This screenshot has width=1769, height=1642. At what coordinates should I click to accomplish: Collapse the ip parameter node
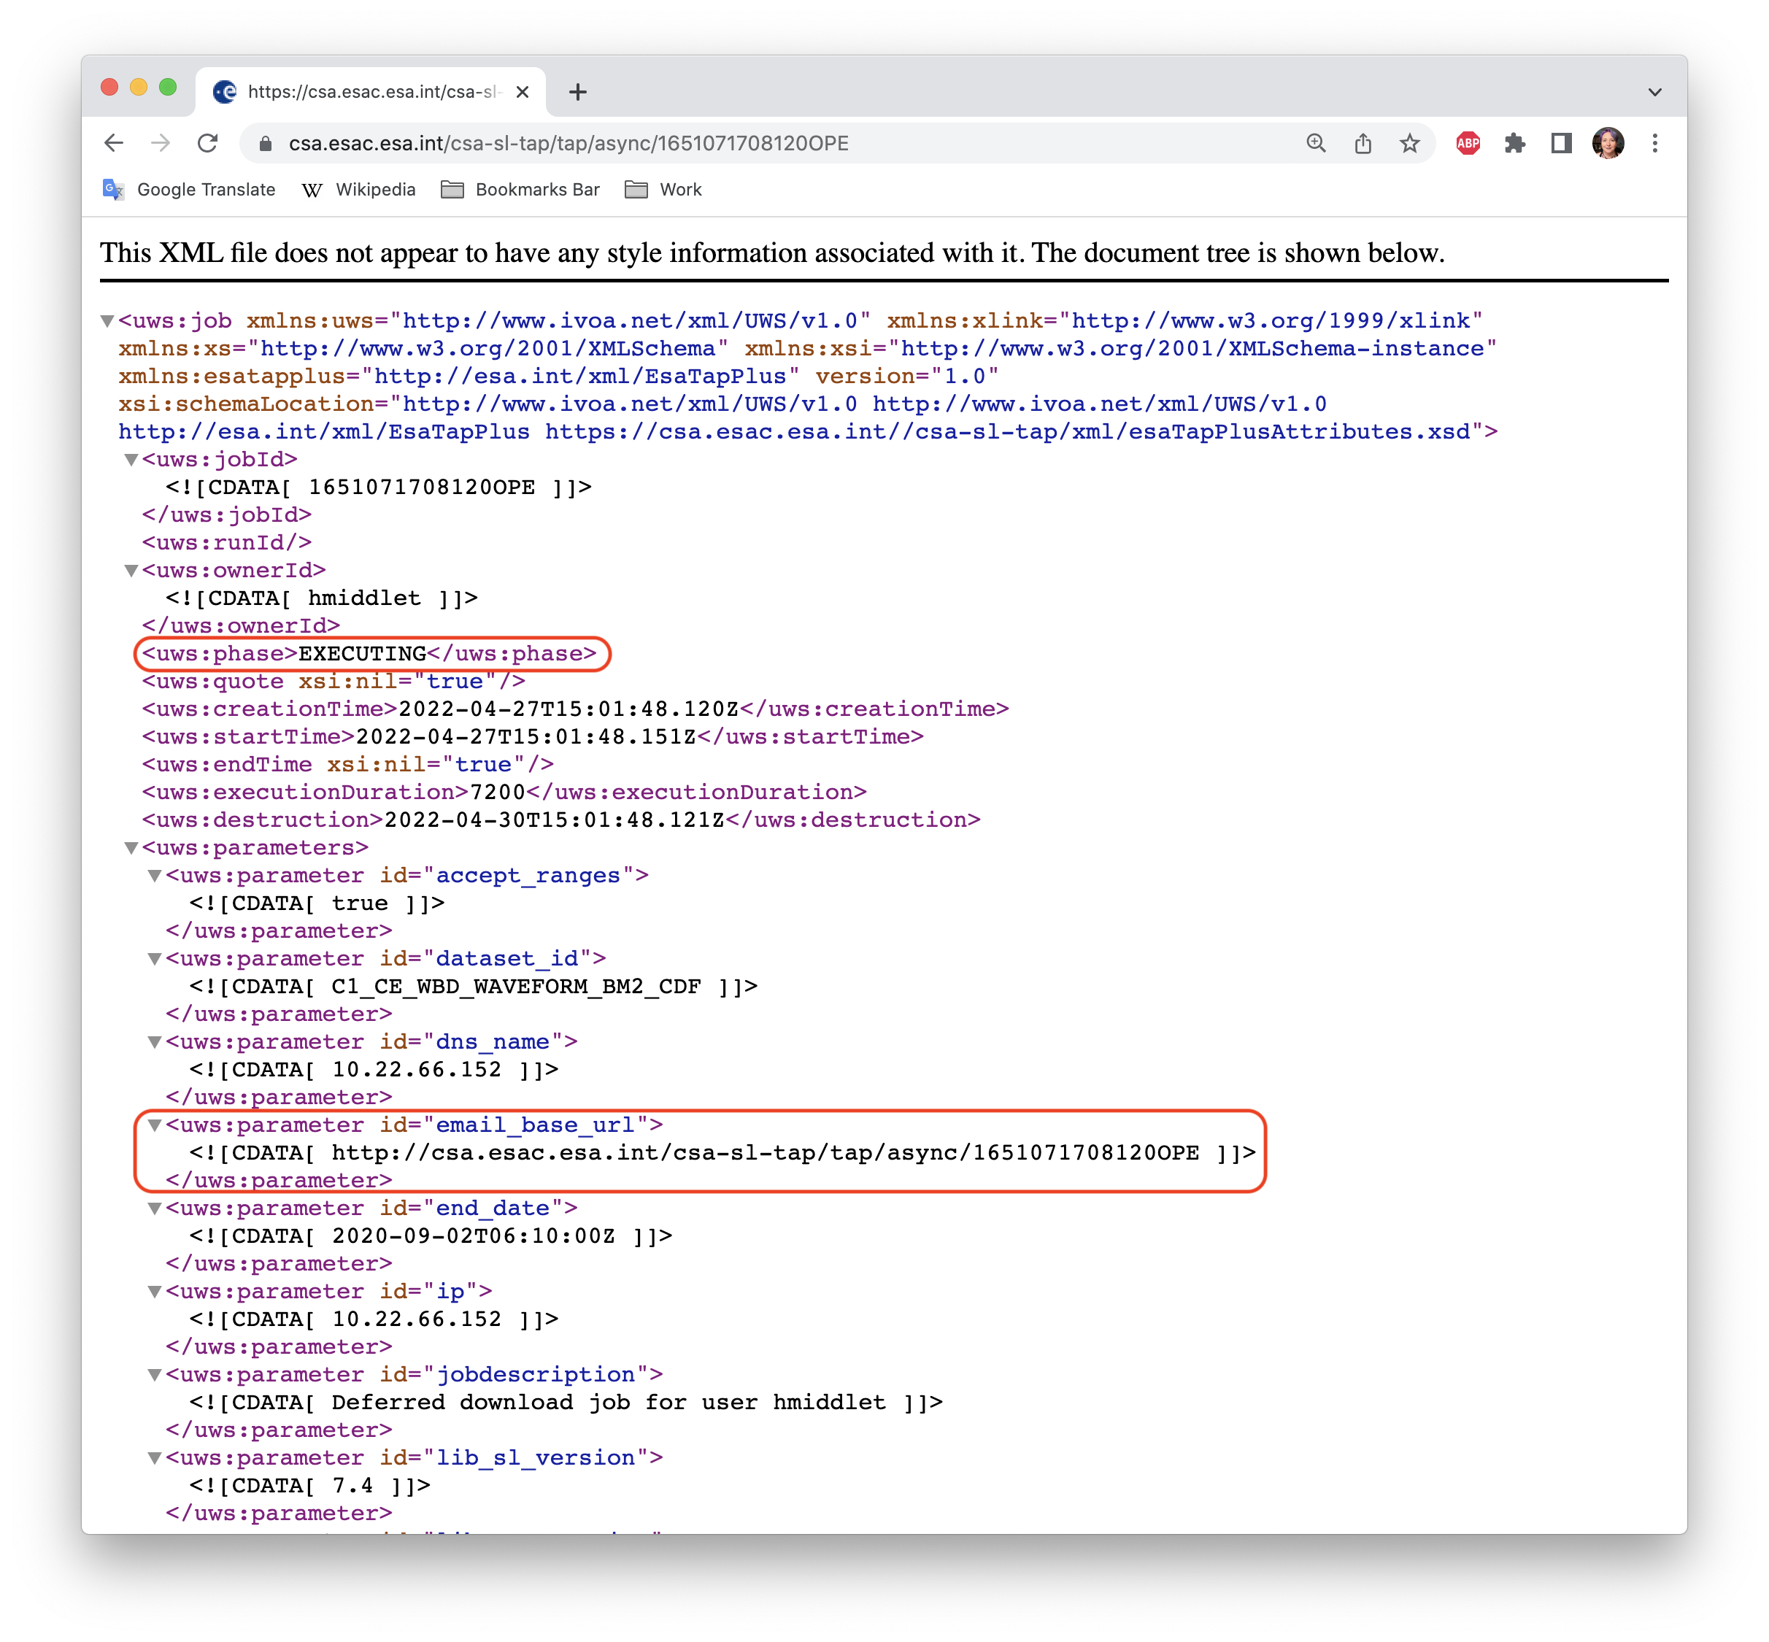(x=154, y=1292)
